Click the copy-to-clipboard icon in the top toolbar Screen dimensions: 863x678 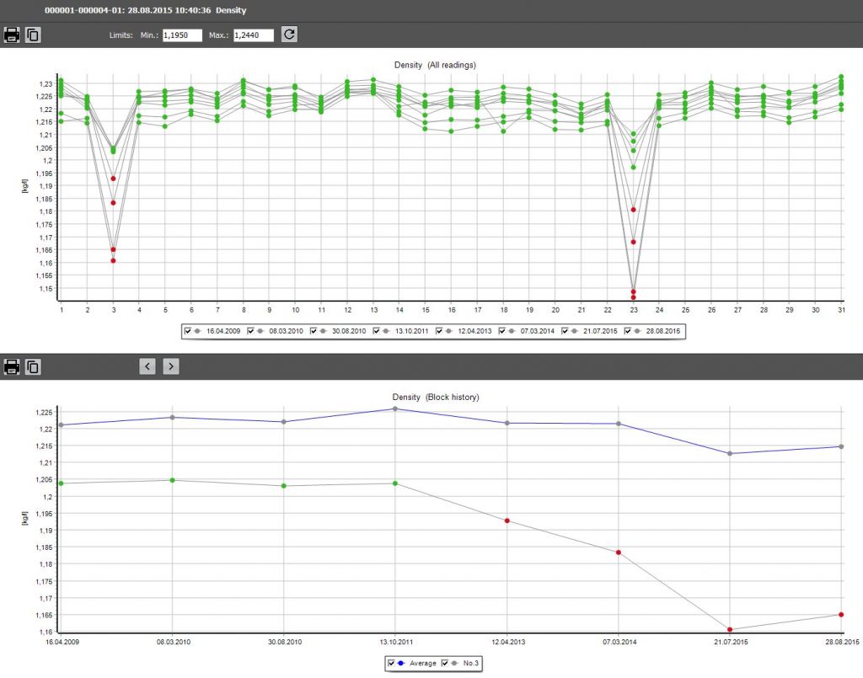[32, 35]
